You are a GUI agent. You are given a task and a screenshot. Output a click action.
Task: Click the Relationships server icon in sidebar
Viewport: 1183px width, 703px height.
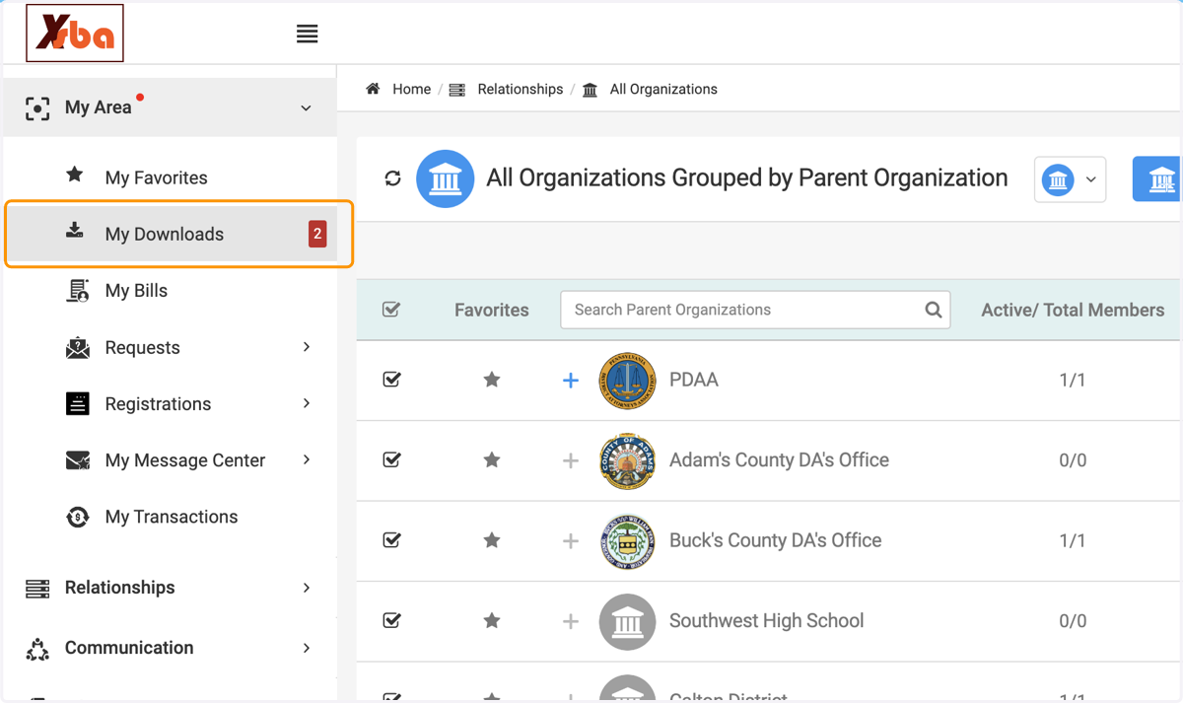coord(37,589)
